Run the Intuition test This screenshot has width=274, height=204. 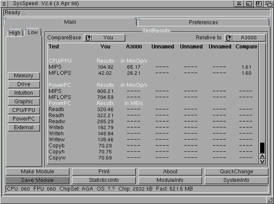pos(24,93)
